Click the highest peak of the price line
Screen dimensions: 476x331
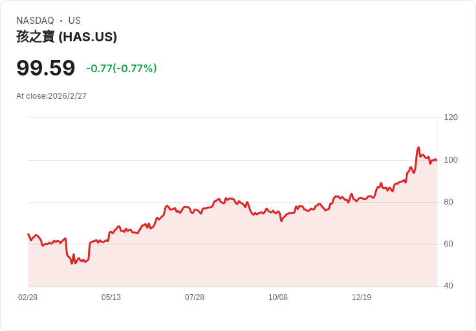tap(418, 148)
